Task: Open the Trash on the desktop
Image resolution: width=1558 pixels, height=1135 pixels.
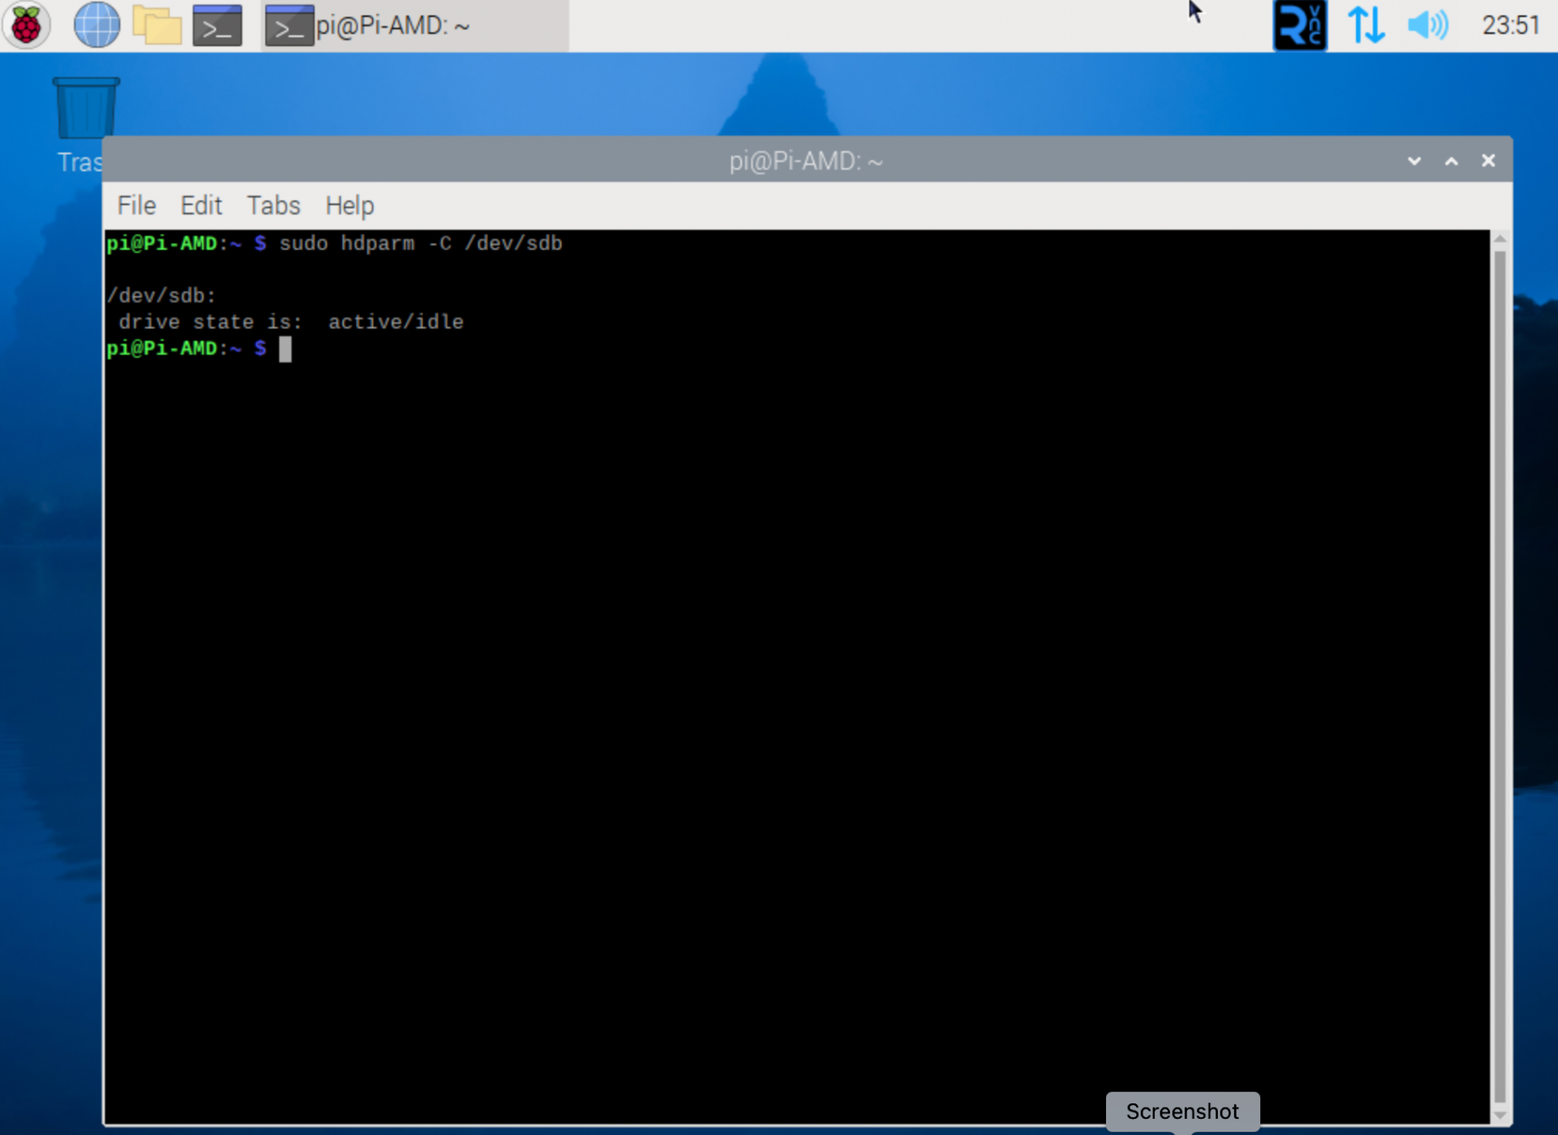Action: 85,105
